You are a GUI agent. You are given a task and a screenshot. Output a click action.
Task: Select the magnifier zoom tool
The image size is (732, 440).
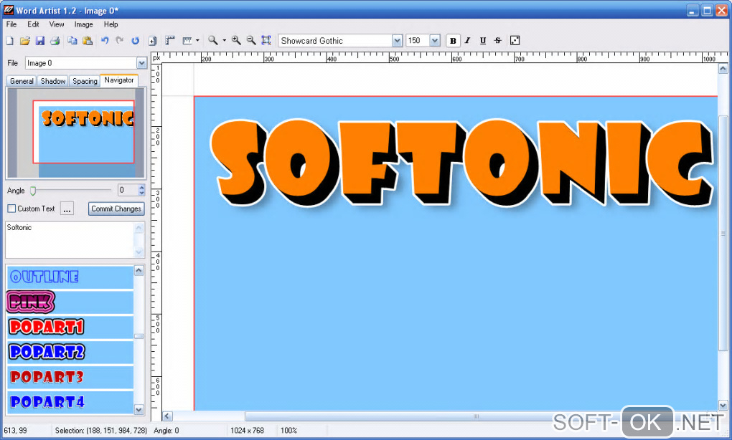[x=213, y=41]
